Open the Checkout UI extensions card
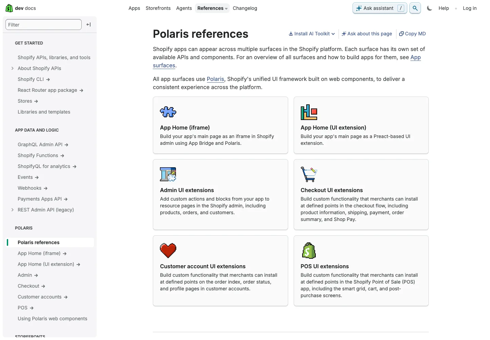 click(361, 194)
